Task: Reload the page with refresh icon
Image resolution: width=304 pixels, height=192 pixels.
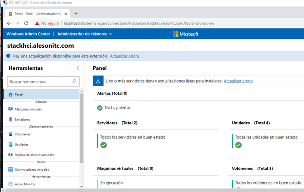Action: click(x=26, y=23)
